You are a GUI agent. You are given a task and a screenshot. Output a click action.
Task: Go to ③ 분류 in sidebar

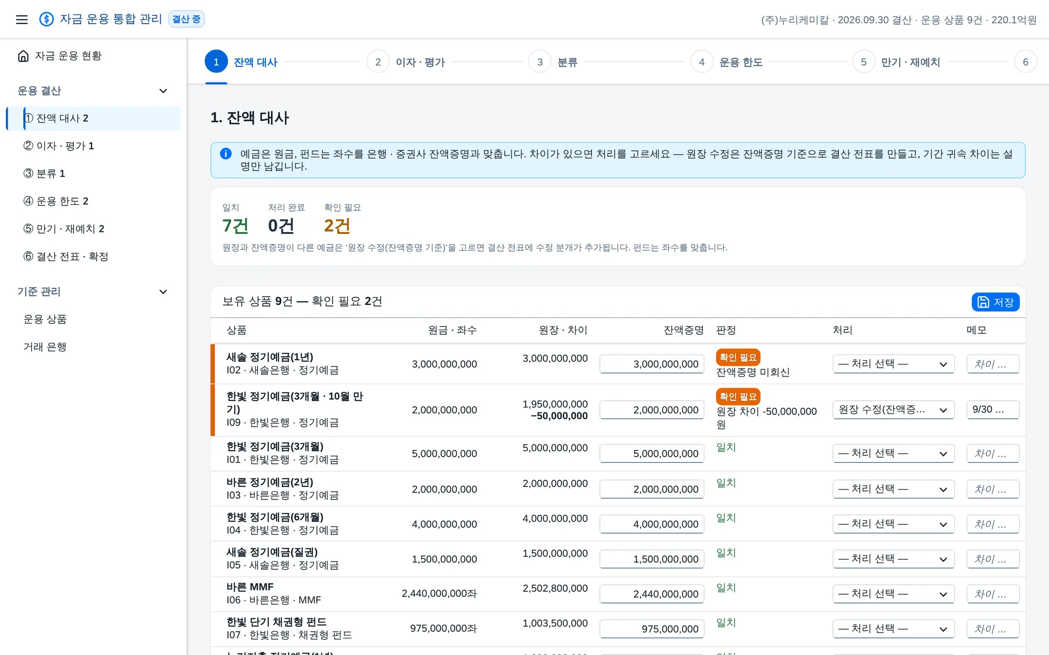[93, 174]
